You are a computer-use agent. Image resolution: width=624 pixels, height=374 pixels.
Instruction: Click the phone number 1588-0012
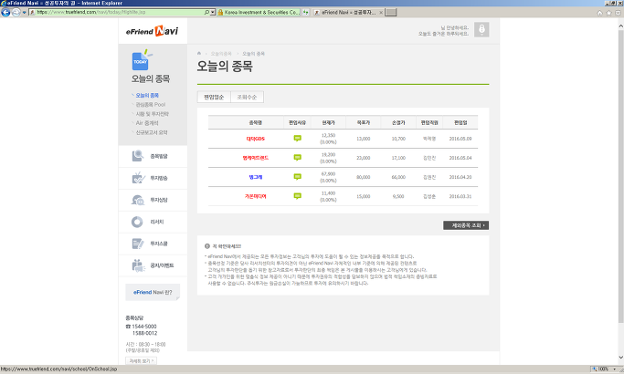[145, 333]
